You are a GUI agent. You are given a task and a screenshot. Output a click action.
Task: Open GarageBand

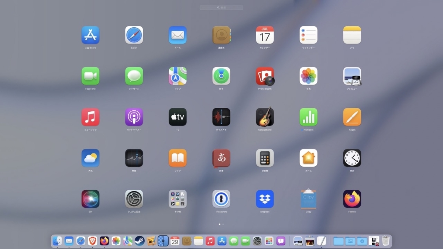265,117
